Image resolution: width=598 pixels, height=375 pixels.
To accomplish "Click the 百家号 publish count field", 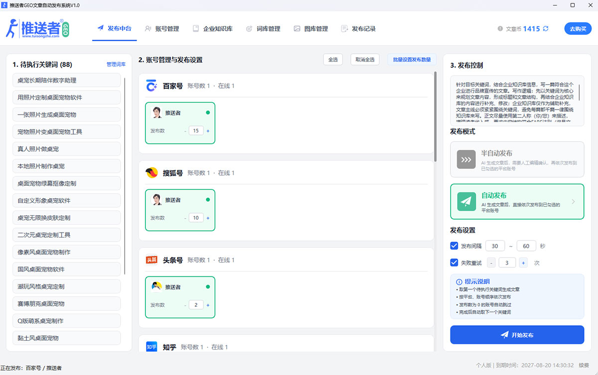I will pyautogui.click(x=196, y=131).
